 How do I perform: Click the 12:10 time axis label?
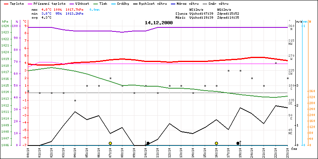click(x=170, y=151)
